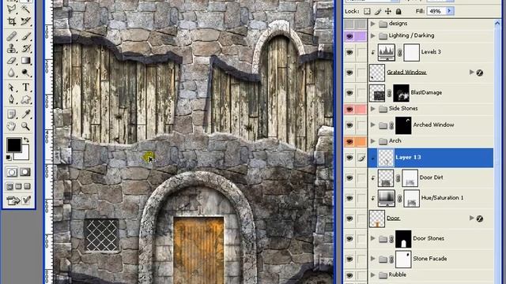Open the foreground color picker
Viewport: 506px width, 284px height.
13,145
